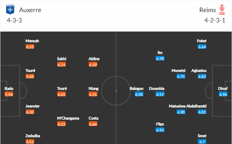
Task: Click player name Abdelhamid
Action: pyautogui.click(x=196, y=106)
